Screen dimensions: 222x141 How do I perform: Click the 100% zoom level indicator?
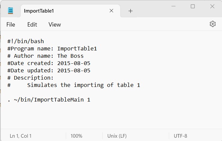[76, 136]
